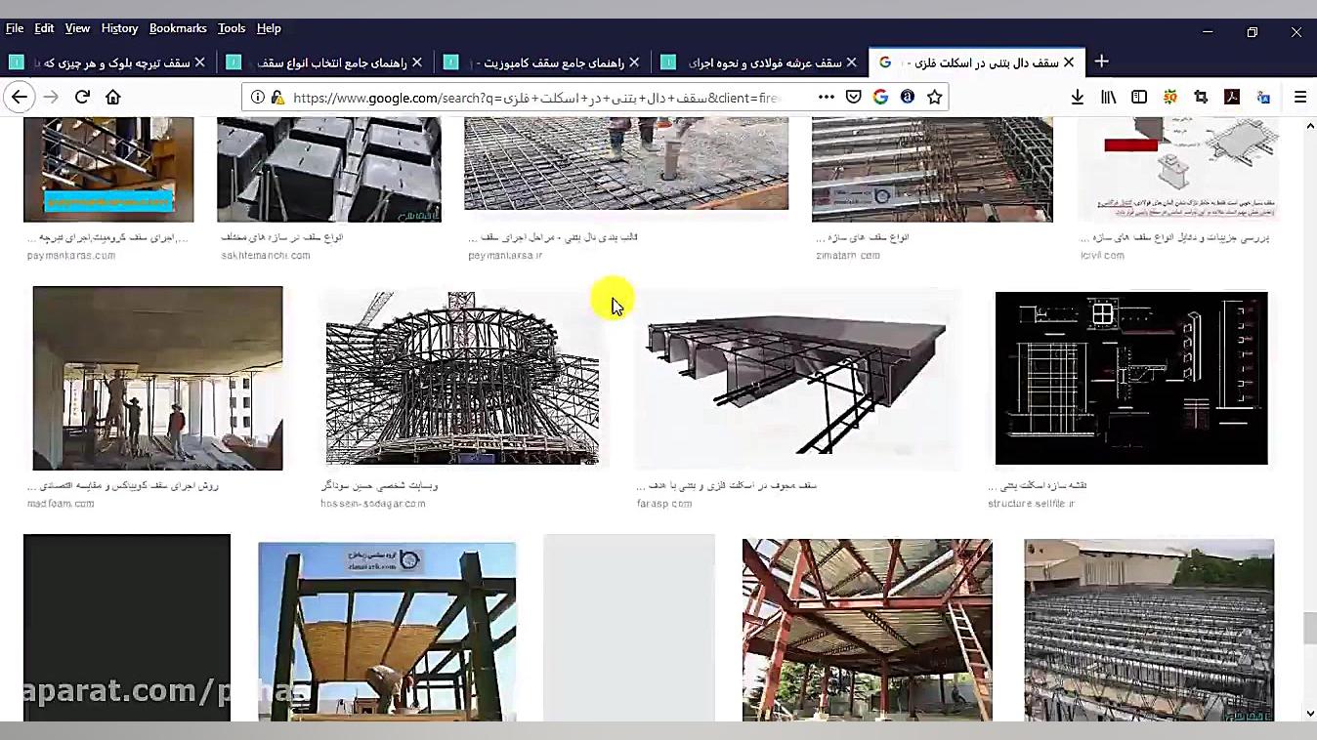Open the wireframe dome structure image
Viewport: 1317px width, 740px height.
[462, 378]
